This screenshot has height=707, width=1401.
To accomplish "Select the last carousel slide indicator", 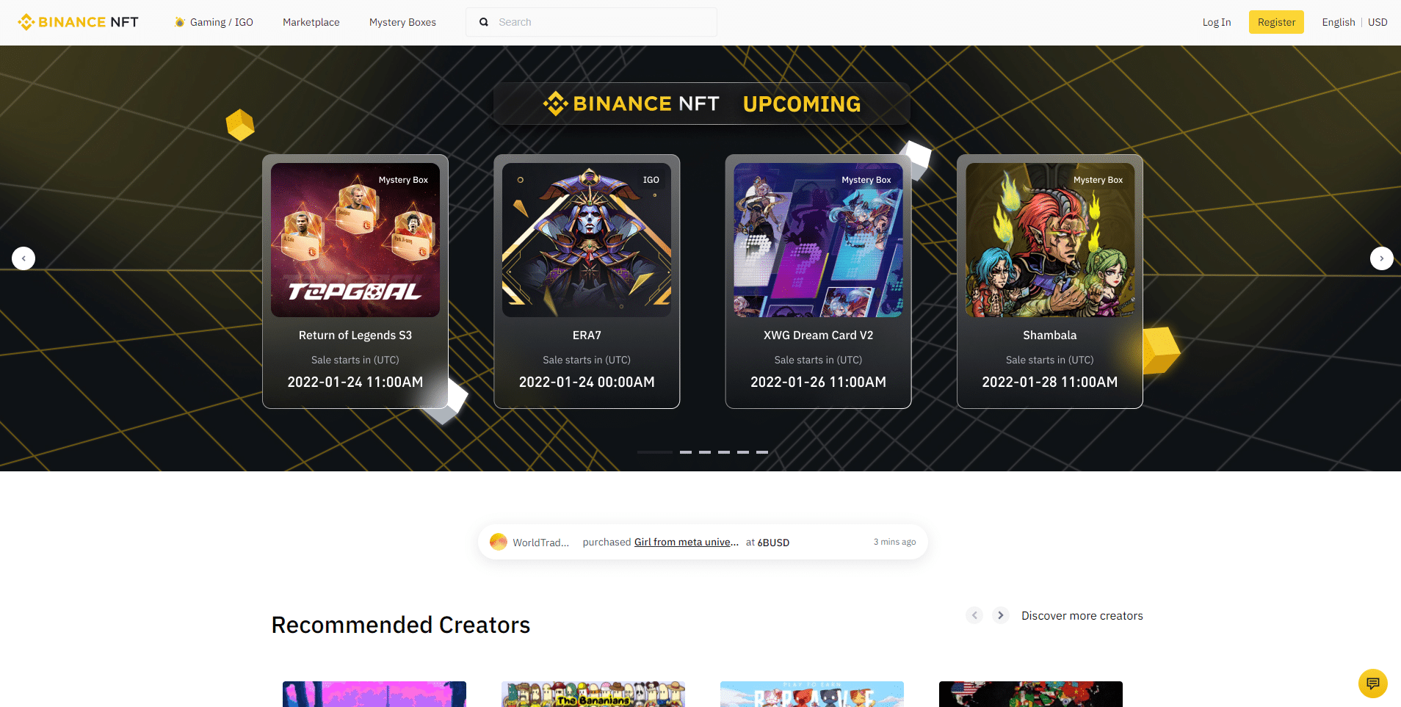I will click(x=762, y=452).
